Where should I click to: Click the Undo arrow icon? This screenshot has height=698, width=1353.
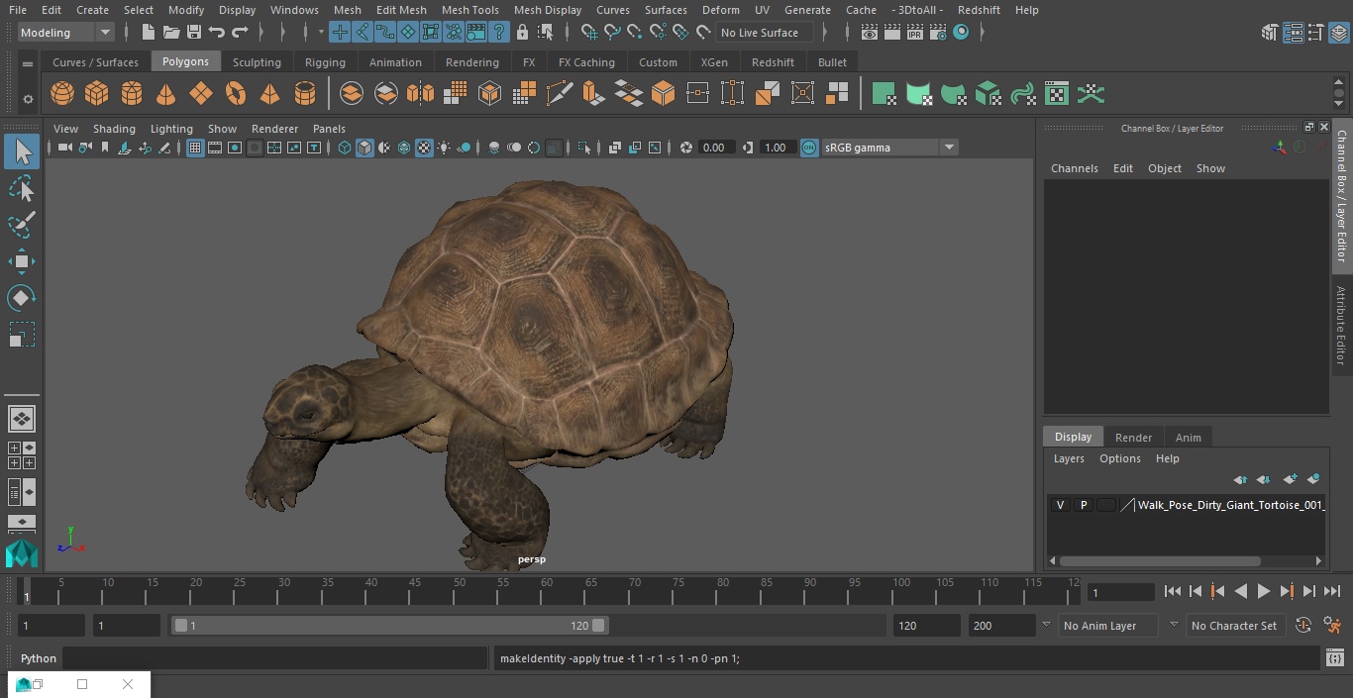[217, 33]
